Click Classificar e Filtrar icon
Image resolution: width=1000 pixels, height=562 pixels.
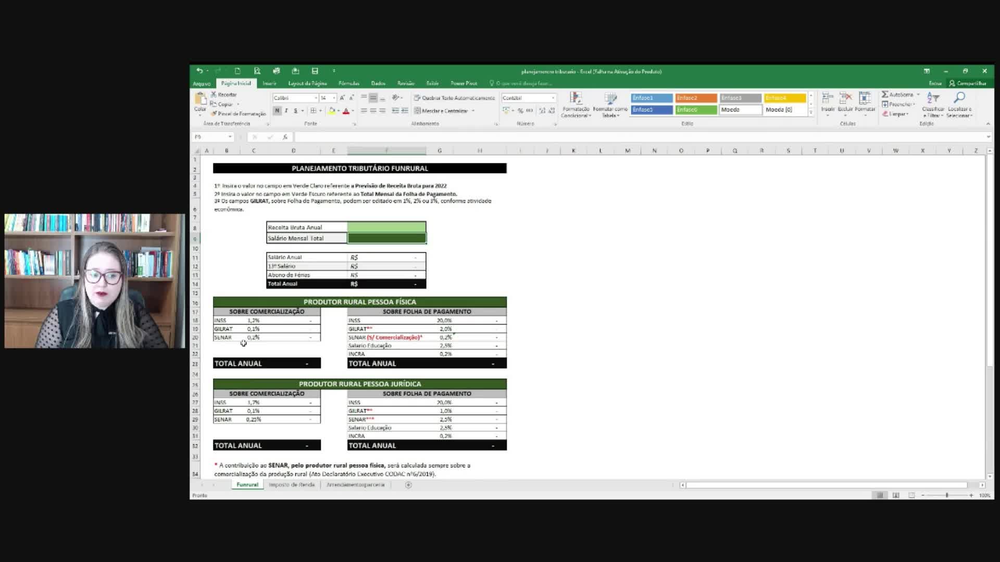click(933, 104)
